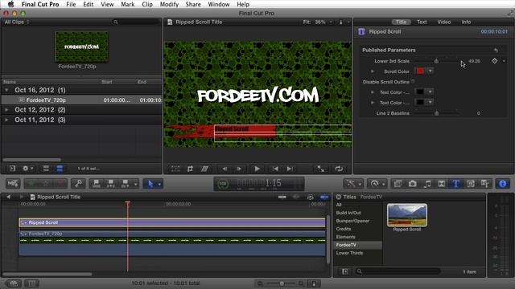Check Disable Scroll Outline checkbox

[x=413, y=82]
